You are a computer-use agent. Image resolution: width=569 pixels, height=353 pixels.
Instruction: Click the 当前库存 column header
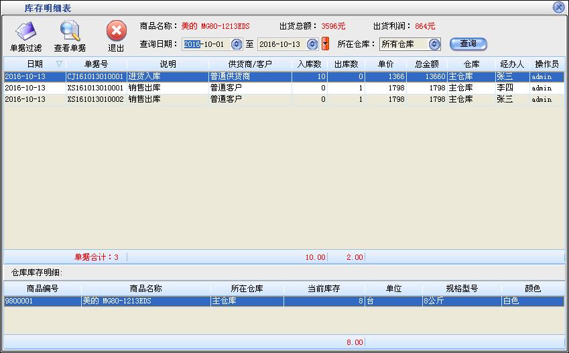click(324, 289)
